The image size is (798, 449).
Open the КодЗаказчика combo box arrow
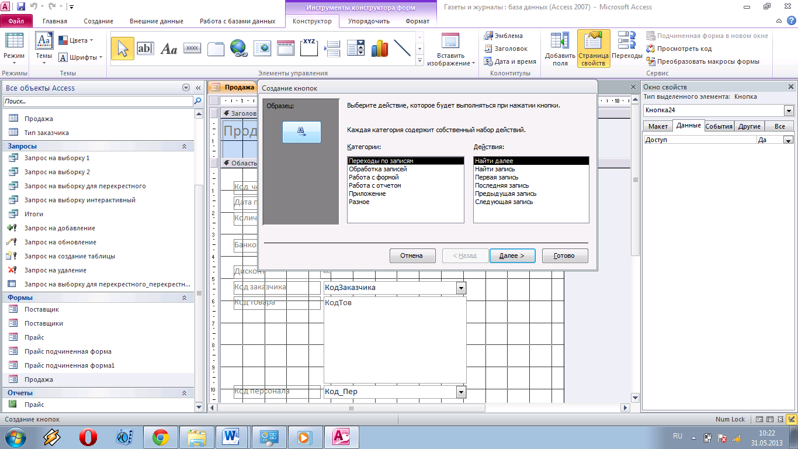pos(461,288)
